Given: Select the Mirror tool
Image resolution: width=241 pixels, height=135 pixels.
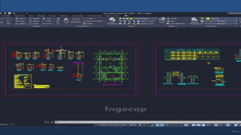Looking at the screenshot, I should click(34, 21).
